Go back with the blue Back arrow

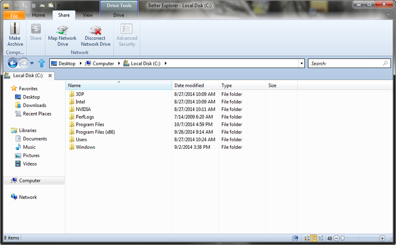pos(13,63)
